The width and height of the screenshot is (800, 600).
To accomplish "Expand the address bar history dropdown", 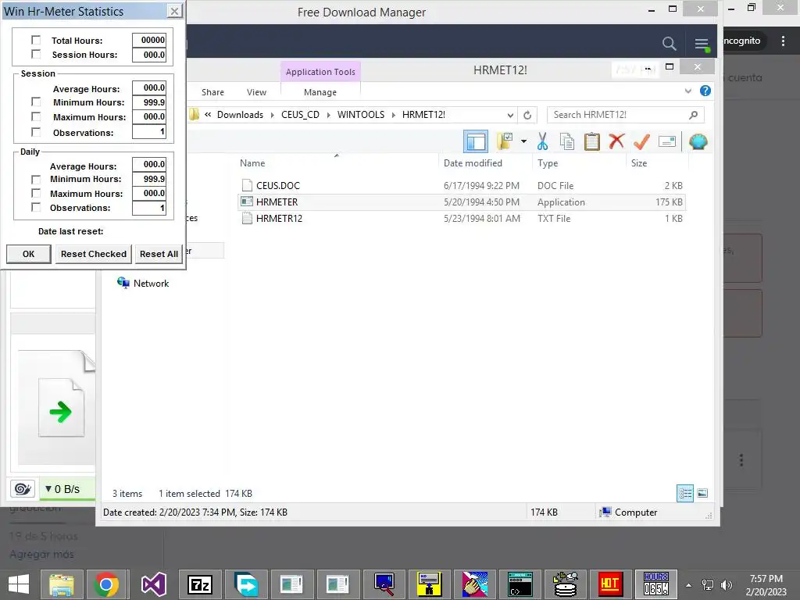I will tap(509, 115).
